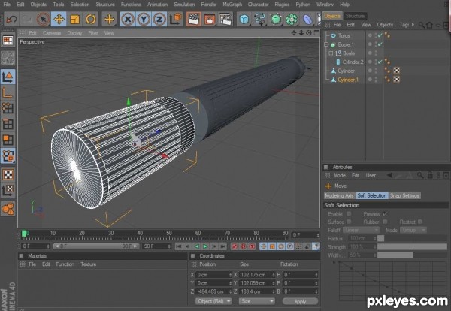This screenshot has width=451, height=311.
Task: Open the Render Settings icon
Action: click(x=225, y=20)
